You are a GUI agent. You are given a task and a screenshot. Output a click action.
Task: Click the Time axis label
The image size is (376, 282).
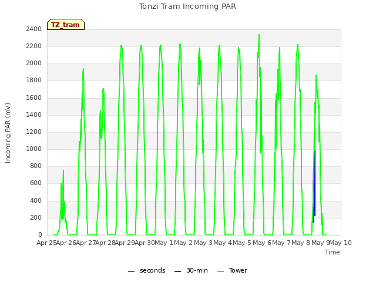click(x=333, y=252)
